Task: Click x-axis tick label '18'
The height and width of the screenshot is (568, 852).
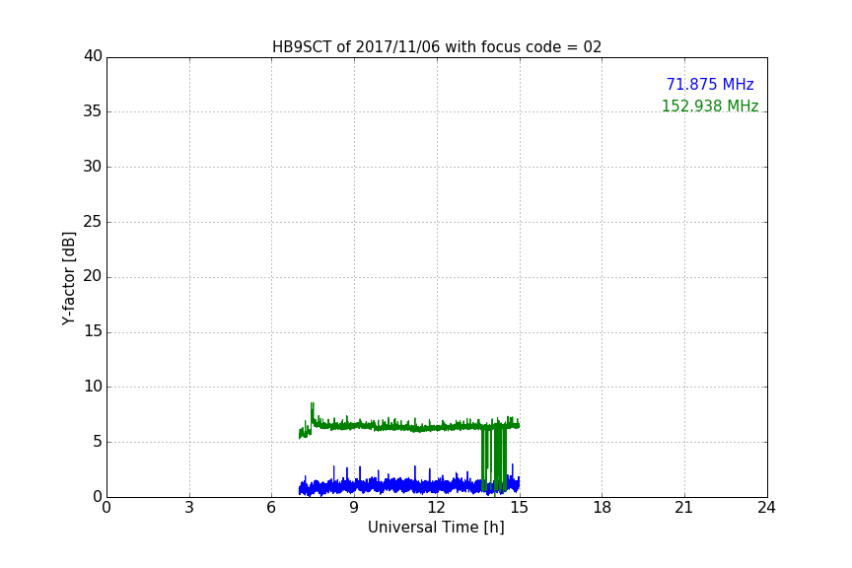Action: point(603,508)
